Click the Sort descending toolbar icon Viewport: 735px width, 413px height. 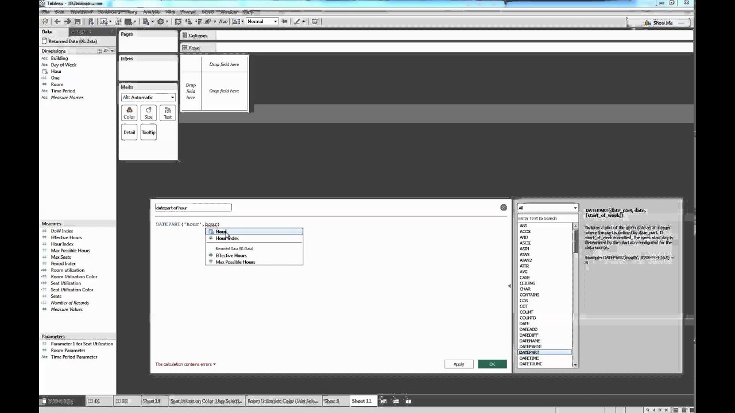tap(198, 21)
